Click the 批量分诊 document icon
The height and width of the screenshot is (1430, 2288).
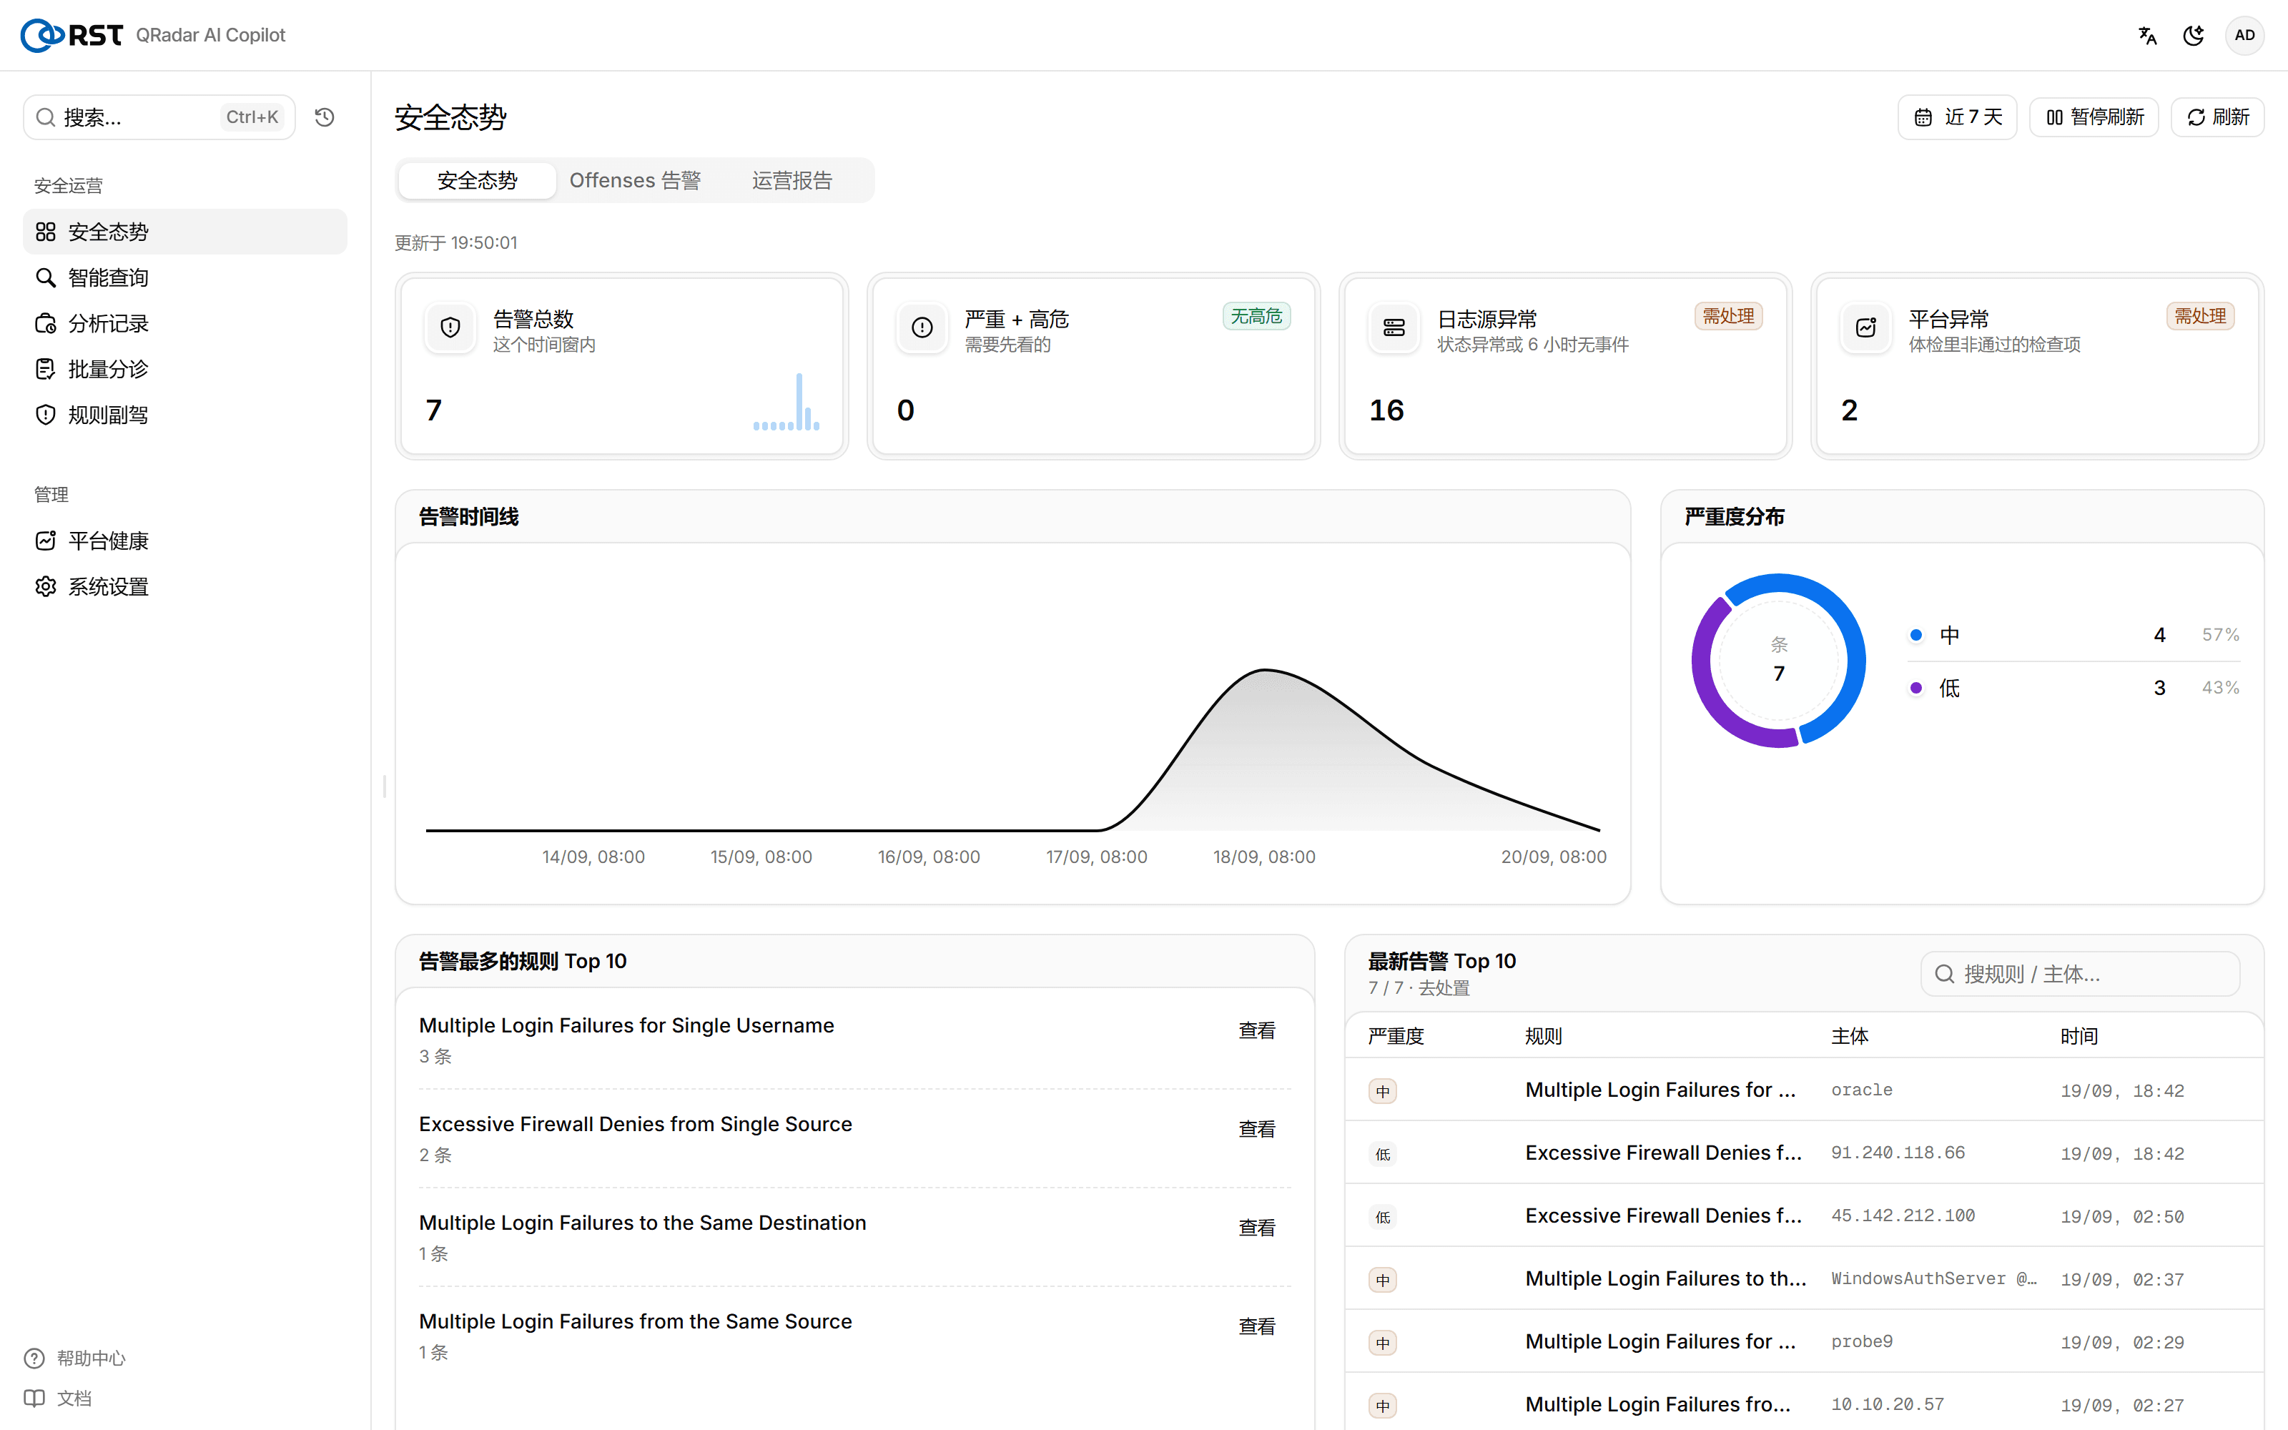pos(45,369)
